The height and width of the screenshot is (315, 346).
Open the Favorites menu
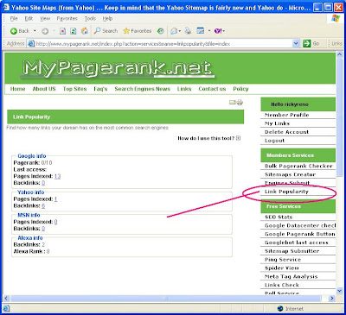[67, 19]
